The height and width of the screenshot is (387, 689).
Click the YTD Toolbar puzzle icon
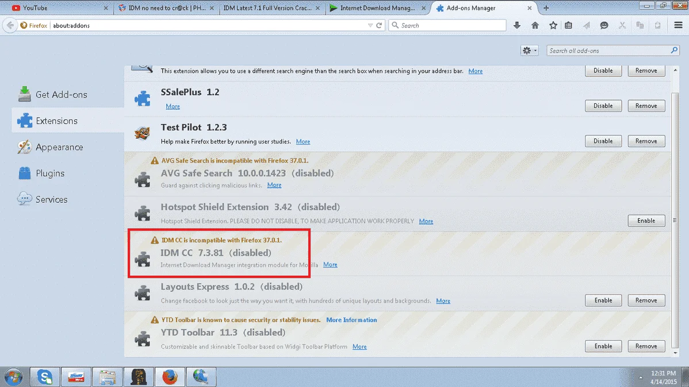point(143,338)
